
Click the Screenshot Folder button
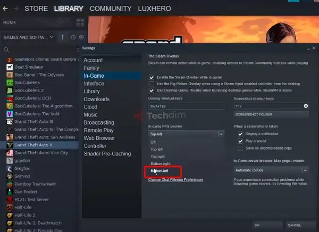point(271,114)
